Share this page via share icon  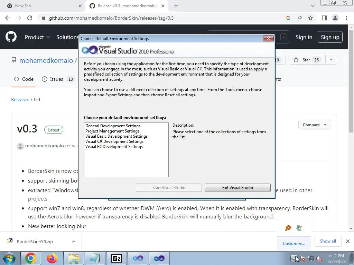299,18
